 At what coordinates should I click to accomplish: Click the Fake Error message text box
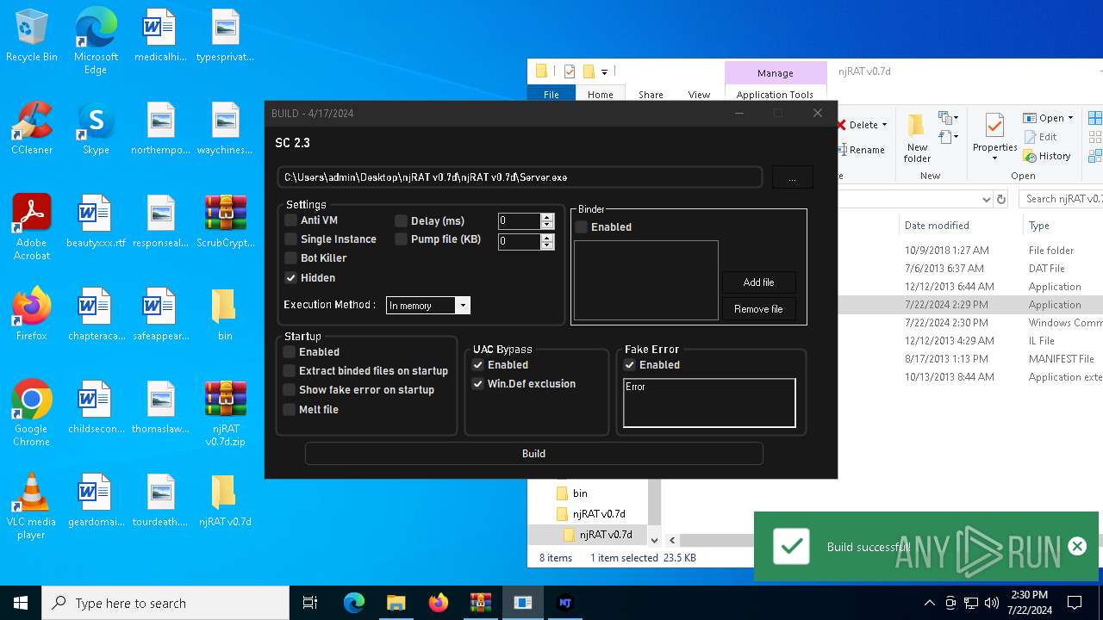(709, 403)
